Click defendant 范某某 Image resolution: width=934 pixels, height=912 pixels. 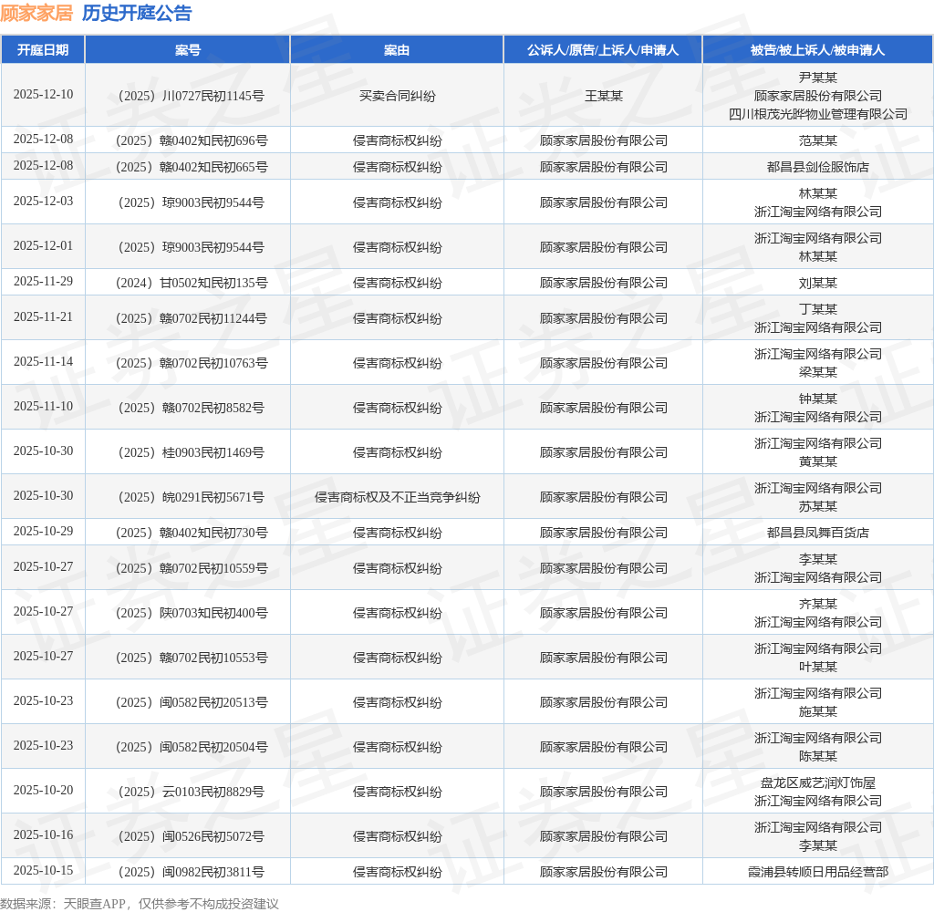(818, 140)
